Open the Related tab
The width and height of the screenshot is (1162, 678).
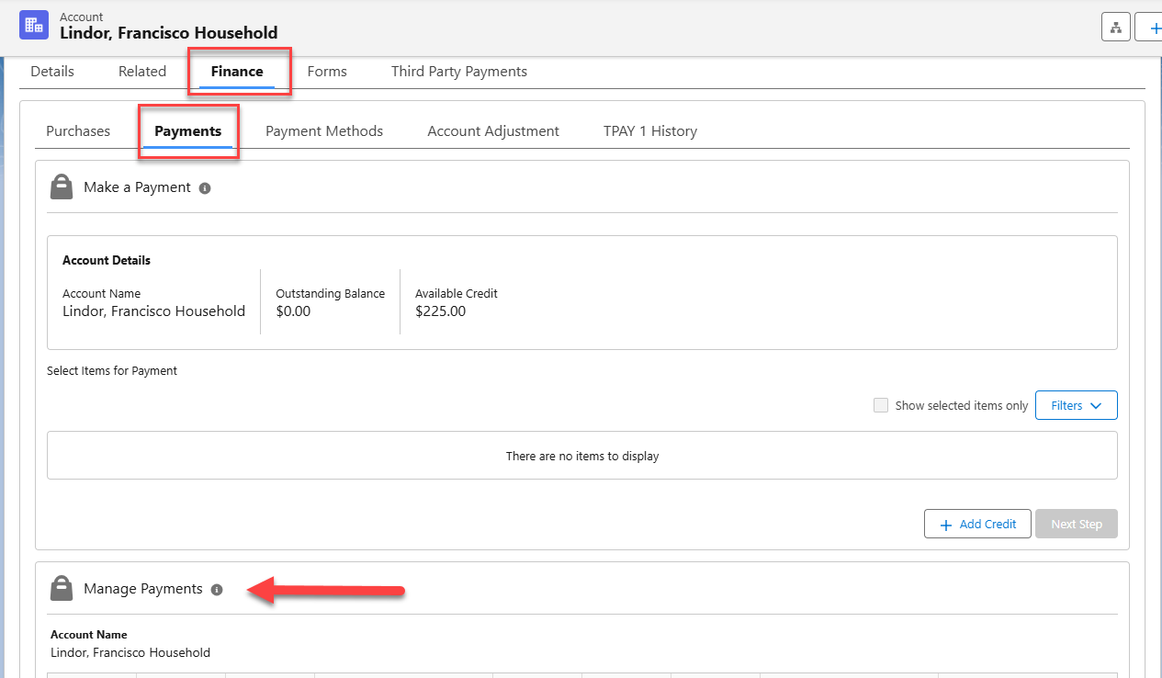tap(142, 72)
